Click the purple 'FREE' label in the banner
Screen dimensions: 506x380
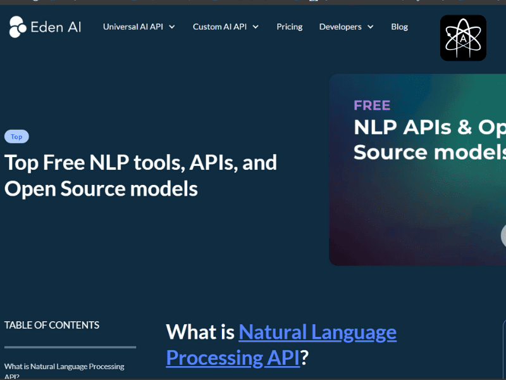(x=372, y=105)
